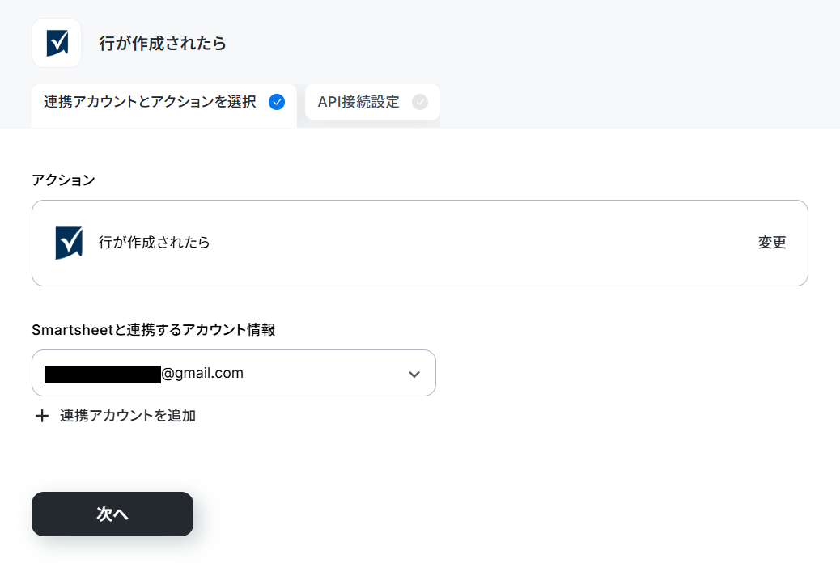
Task: Click the Smartsheet icon in action card
Action: 69,243
